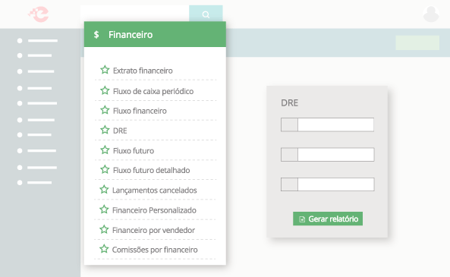Favorite Extrato financeiro with its star
This screenshot has width=450, height=277.
click(105, 70)
